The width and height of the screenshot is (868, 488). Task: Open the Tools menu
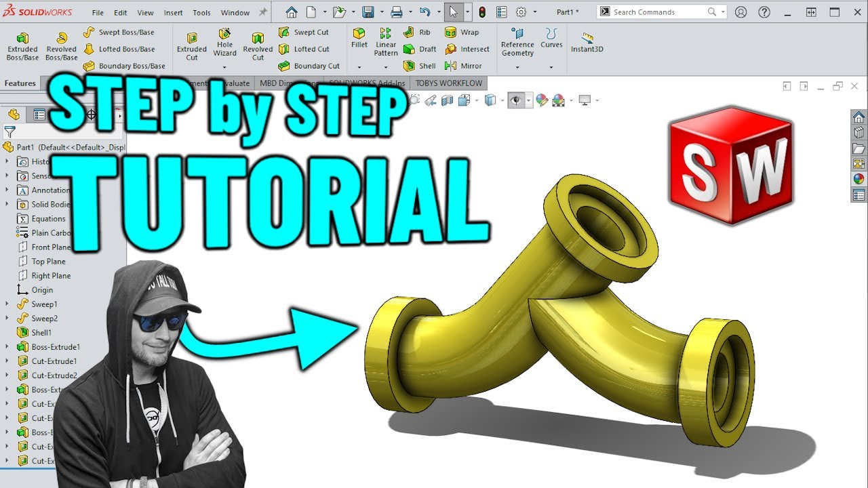[201, 13]
